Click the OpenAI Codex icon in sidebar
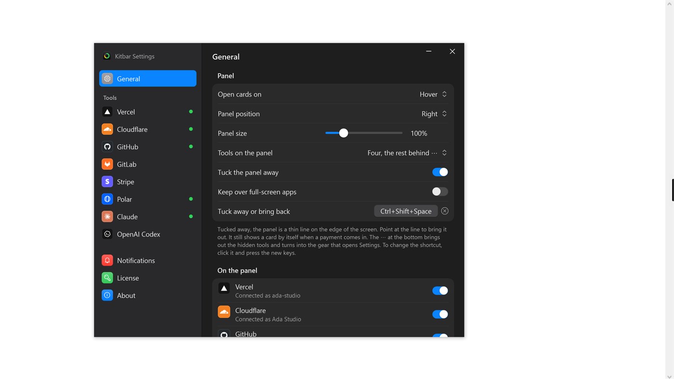The width and height of the screenshot is (674, 379). pos(107,234)
